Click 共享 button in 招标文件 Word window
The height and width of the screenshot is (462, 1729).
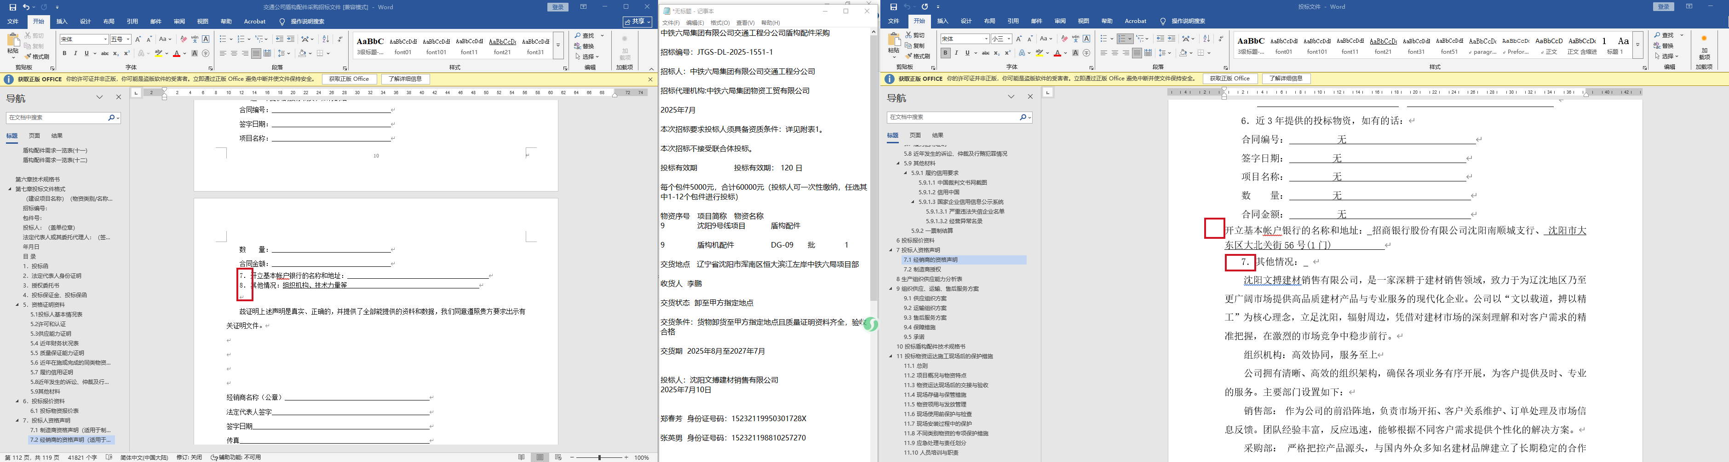[637, 22]
